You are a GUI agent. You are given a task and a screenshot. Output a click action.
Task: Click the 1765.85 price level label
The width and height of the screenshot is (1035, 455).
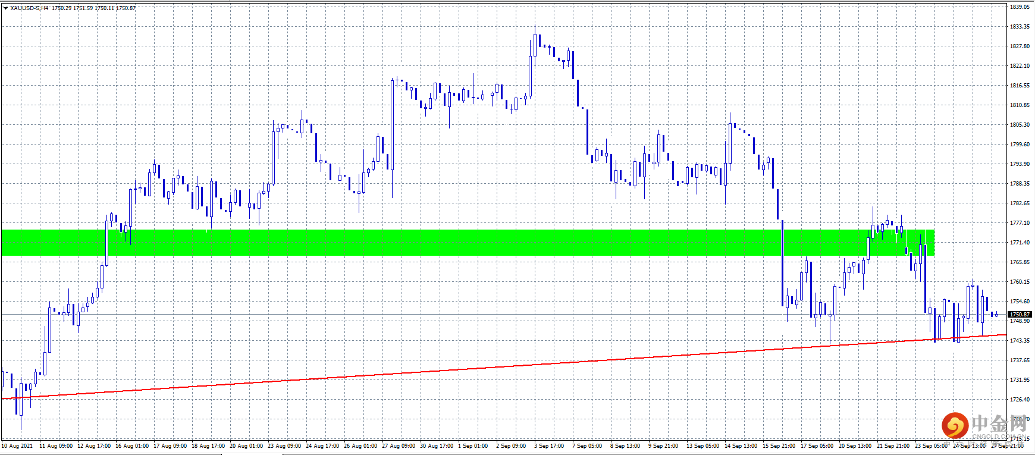pyautogui.click(x=1020, y=262)
